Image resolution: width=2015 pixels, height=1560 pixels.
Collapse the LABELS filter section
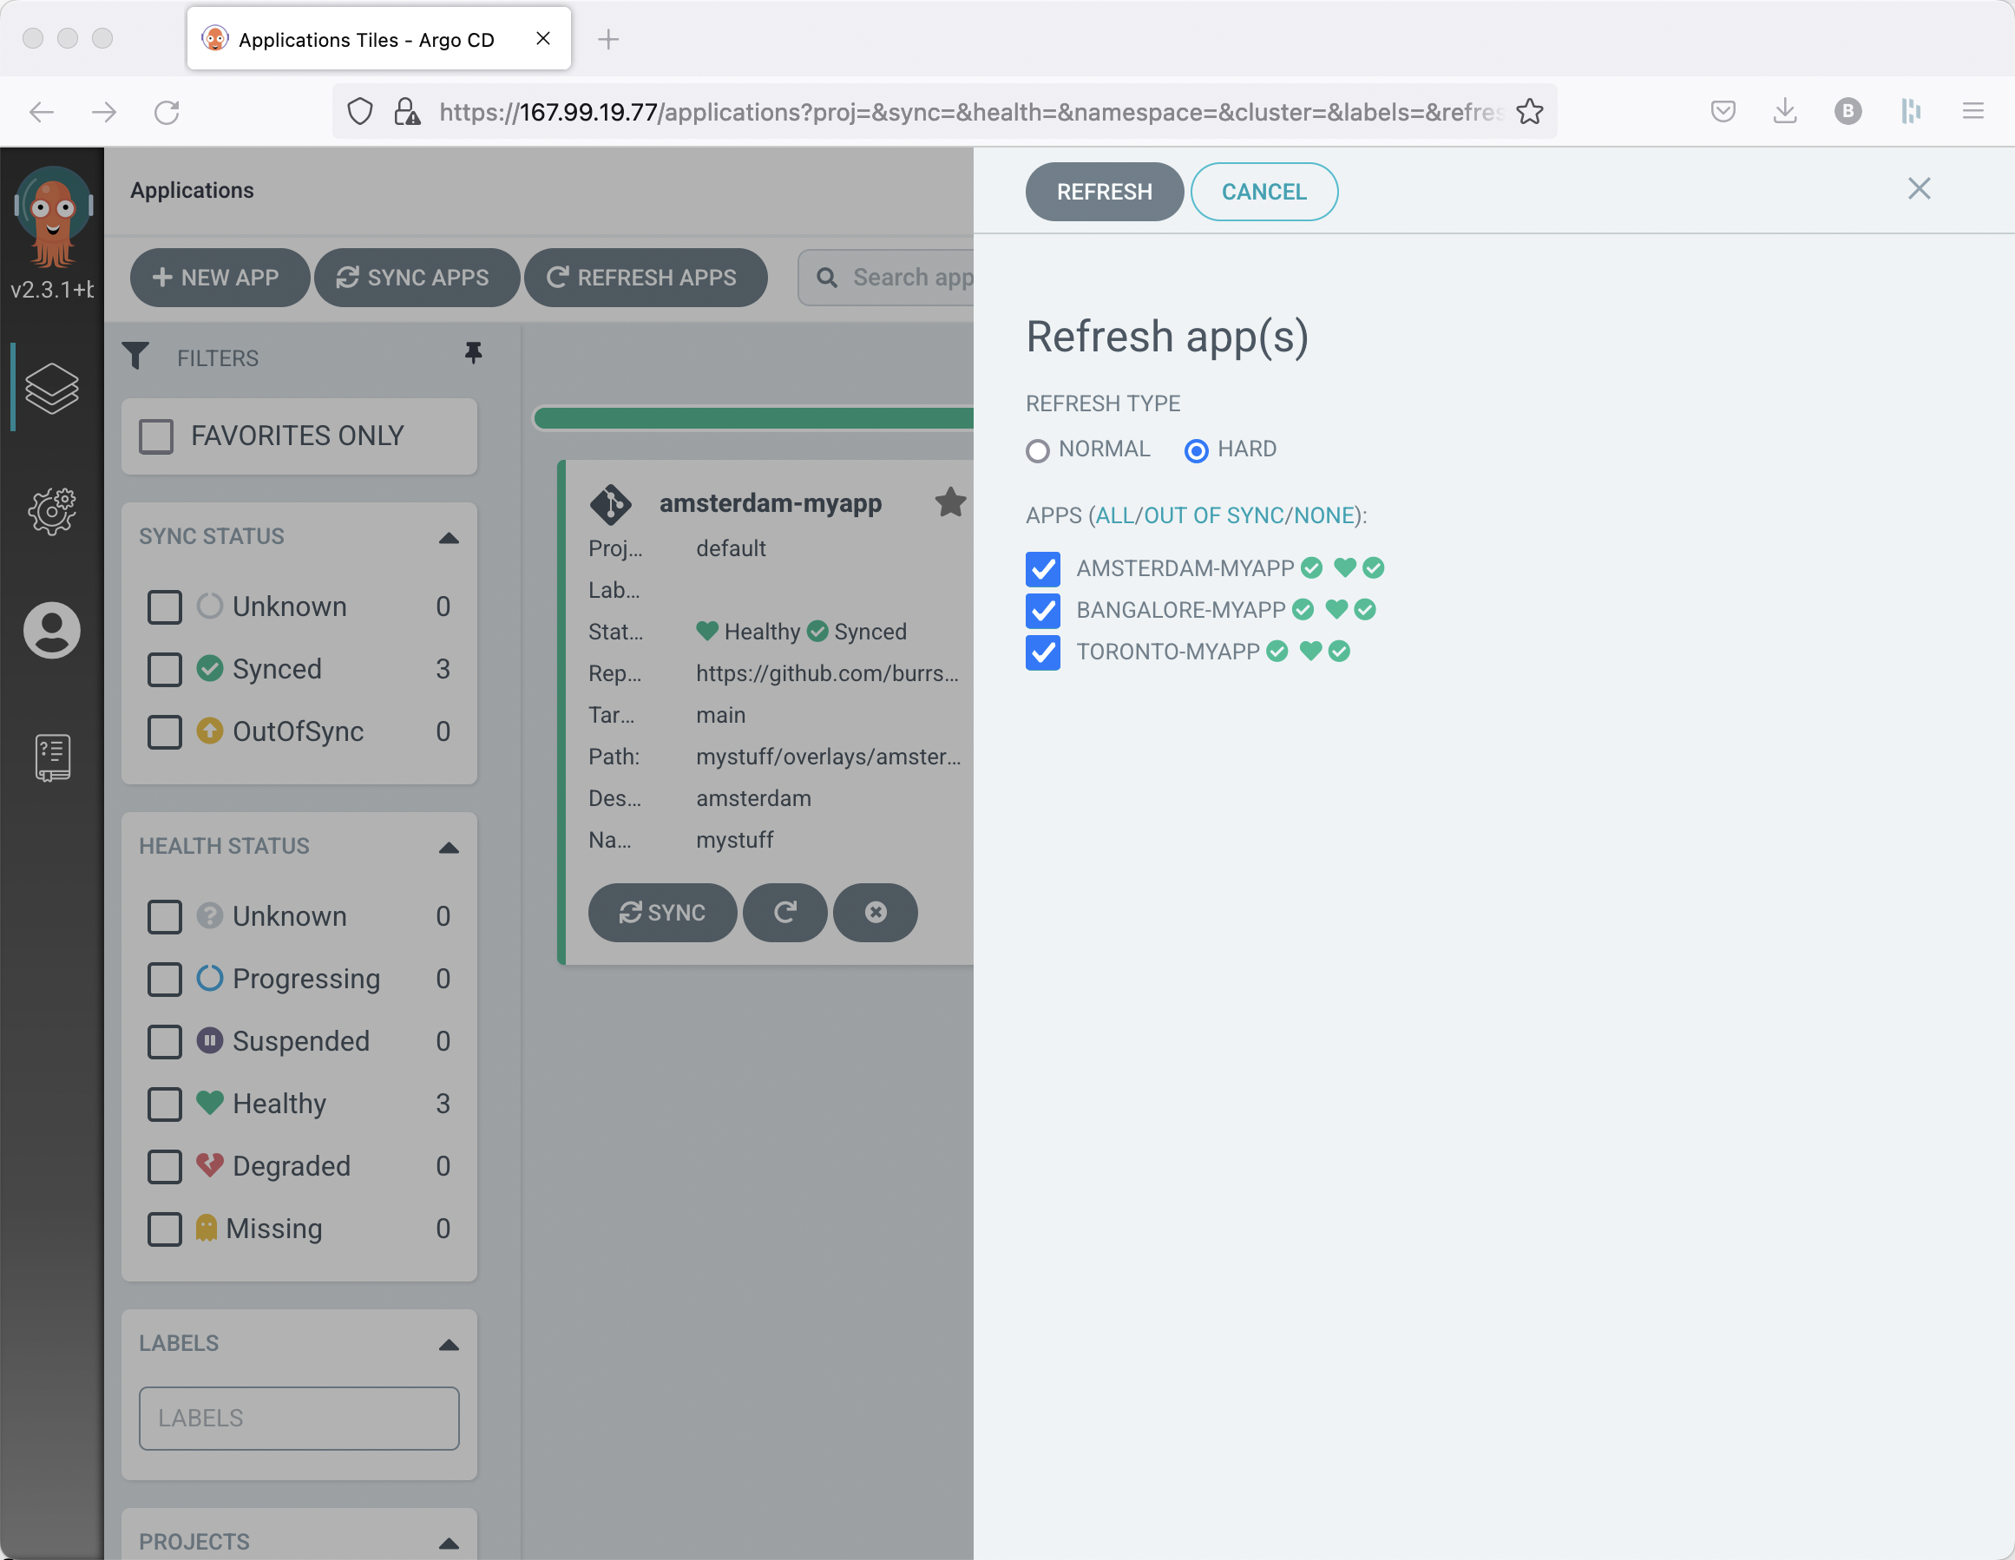point(449,1345)
